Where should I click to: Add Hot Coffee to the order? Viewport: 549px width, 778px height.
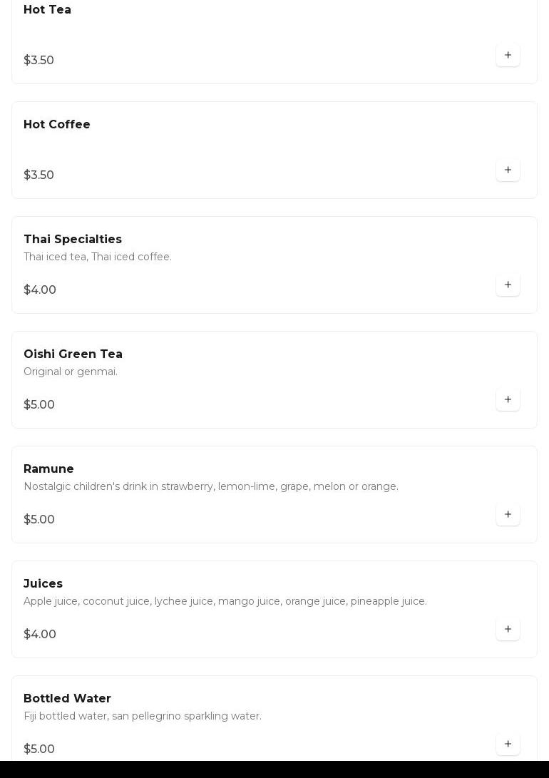(508, 170)
